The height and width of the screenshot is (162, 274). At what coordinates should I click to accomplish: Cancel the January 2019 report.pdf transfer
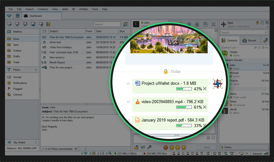(205, 125)
